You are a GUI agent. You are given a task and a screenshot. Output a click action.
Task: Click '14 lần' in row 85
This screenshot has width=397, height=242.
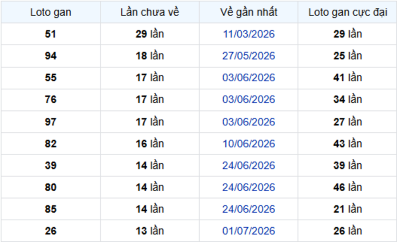(150, 209)
